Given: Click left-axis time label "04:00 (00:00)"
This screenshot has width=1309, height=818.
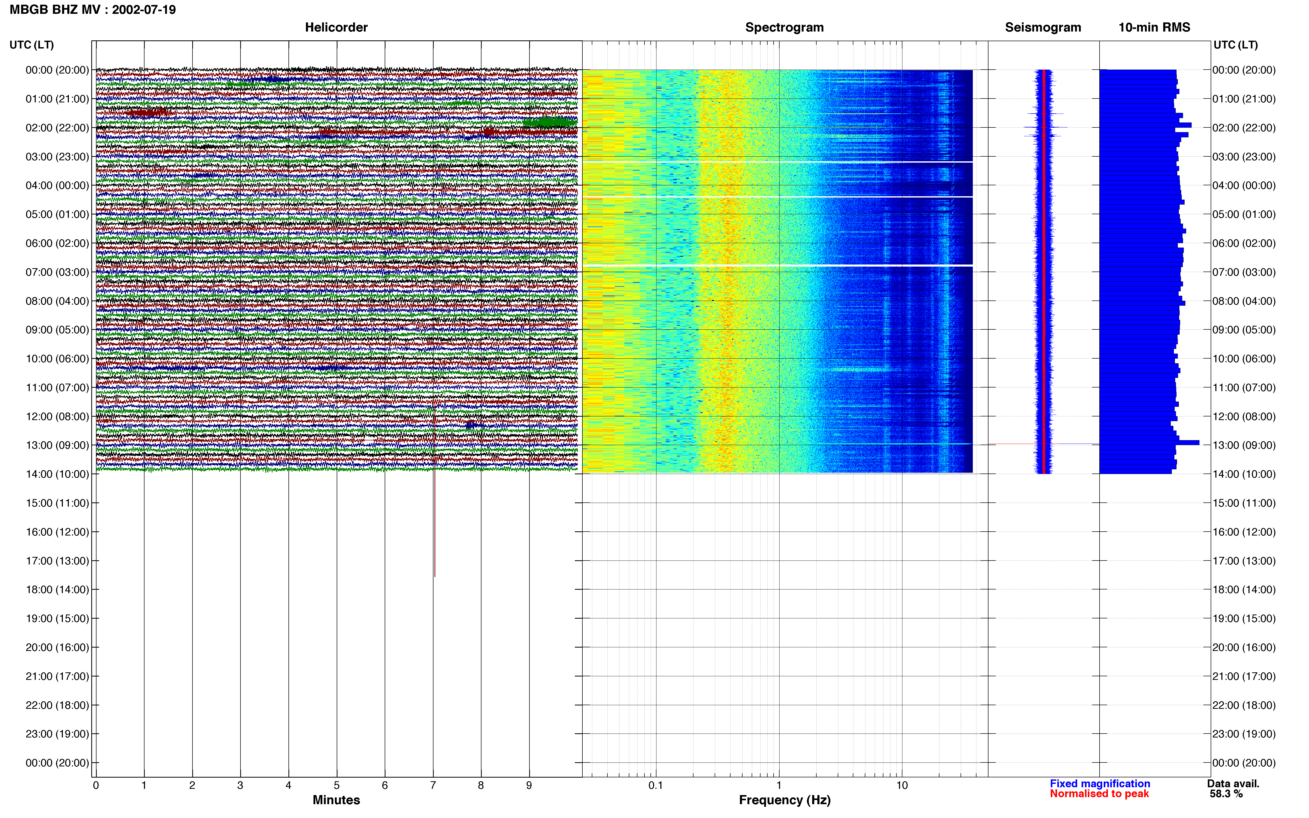Looking at the screenshot, I should click(x=57, y=185).
